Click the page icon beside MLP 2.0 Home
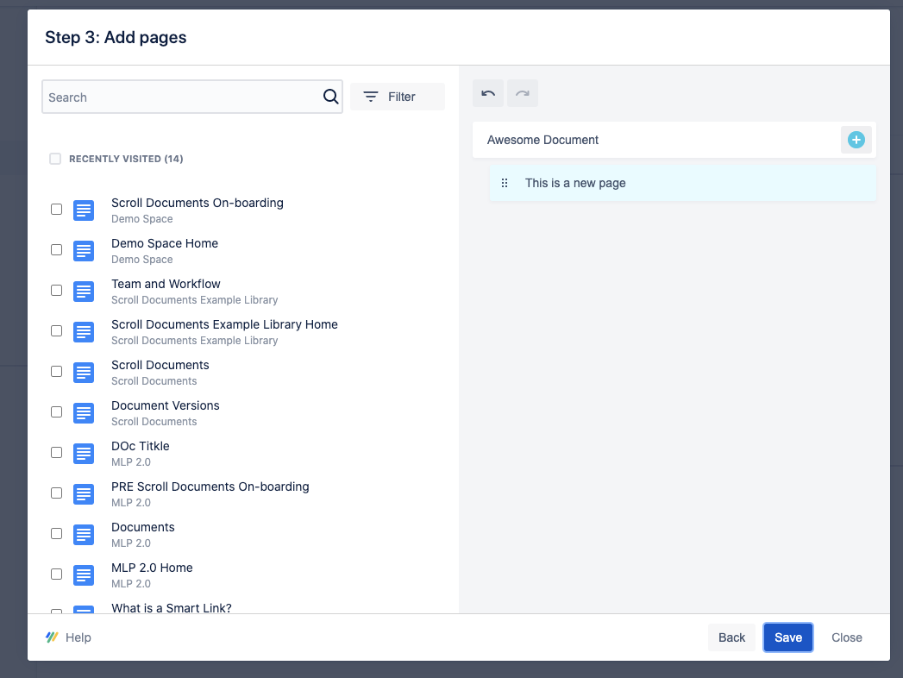This screenshot has width=903, height=678. 84,574
